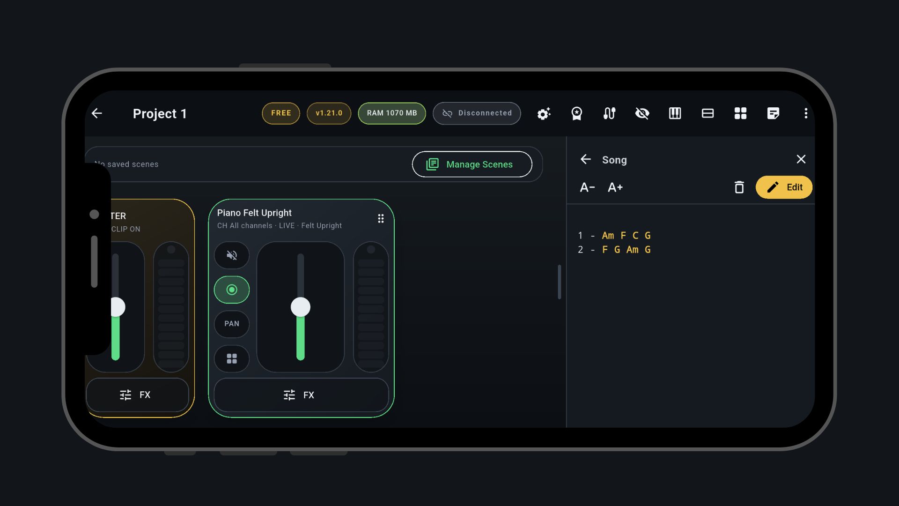Click the Disconnected status chip

tap(477, 113)
